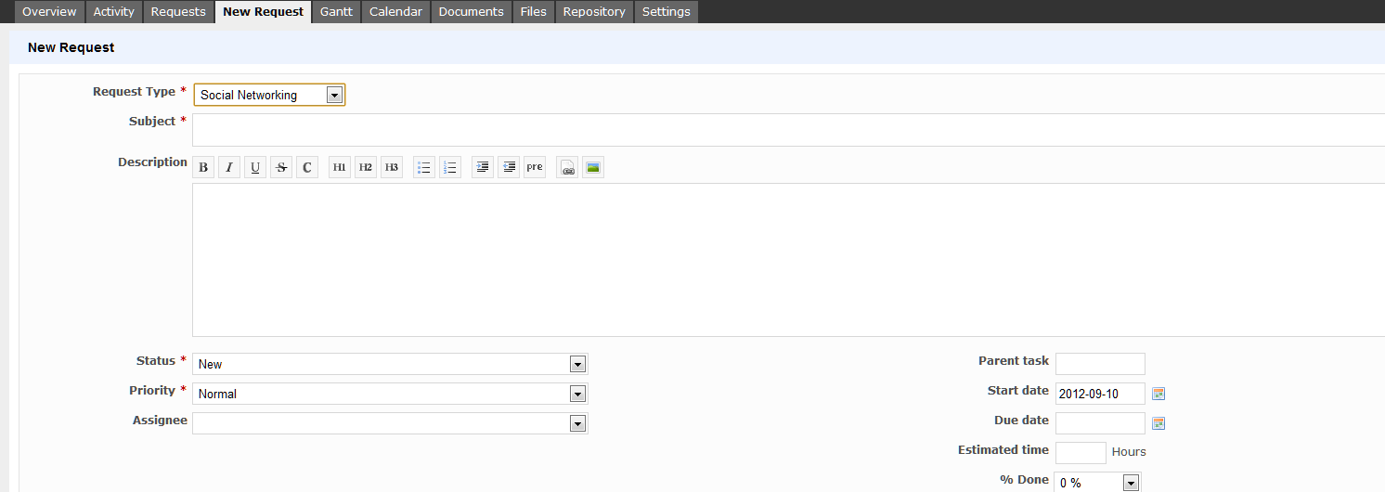This screenshot has height=492, width=1385.
Task: Open the Calendar tab
Action: tap(395, 12)
